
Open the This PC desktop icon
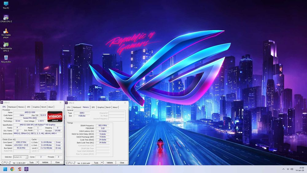[6, 5]
